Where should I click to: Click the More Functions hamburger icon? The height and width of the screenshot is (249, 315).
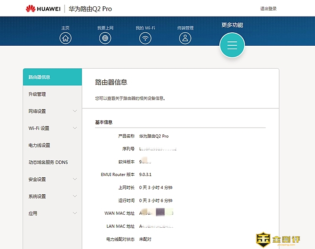point(232,45)
